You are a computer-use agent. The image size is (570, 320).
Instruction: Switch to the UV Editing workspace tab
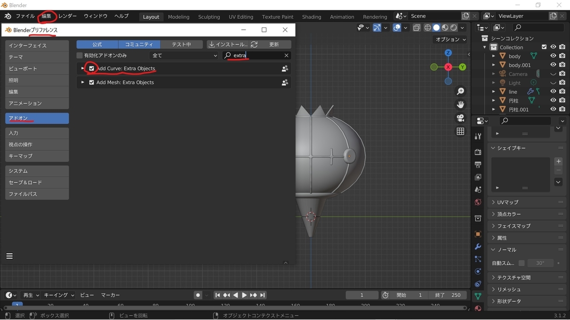tap(241, 17)
